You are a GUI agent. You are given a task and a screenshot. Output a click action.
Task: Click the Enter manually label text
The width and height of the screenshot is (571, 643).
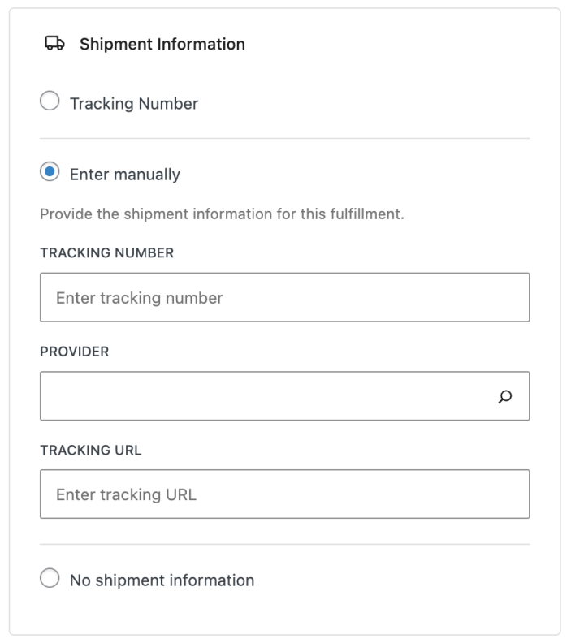tap(125, 175)
